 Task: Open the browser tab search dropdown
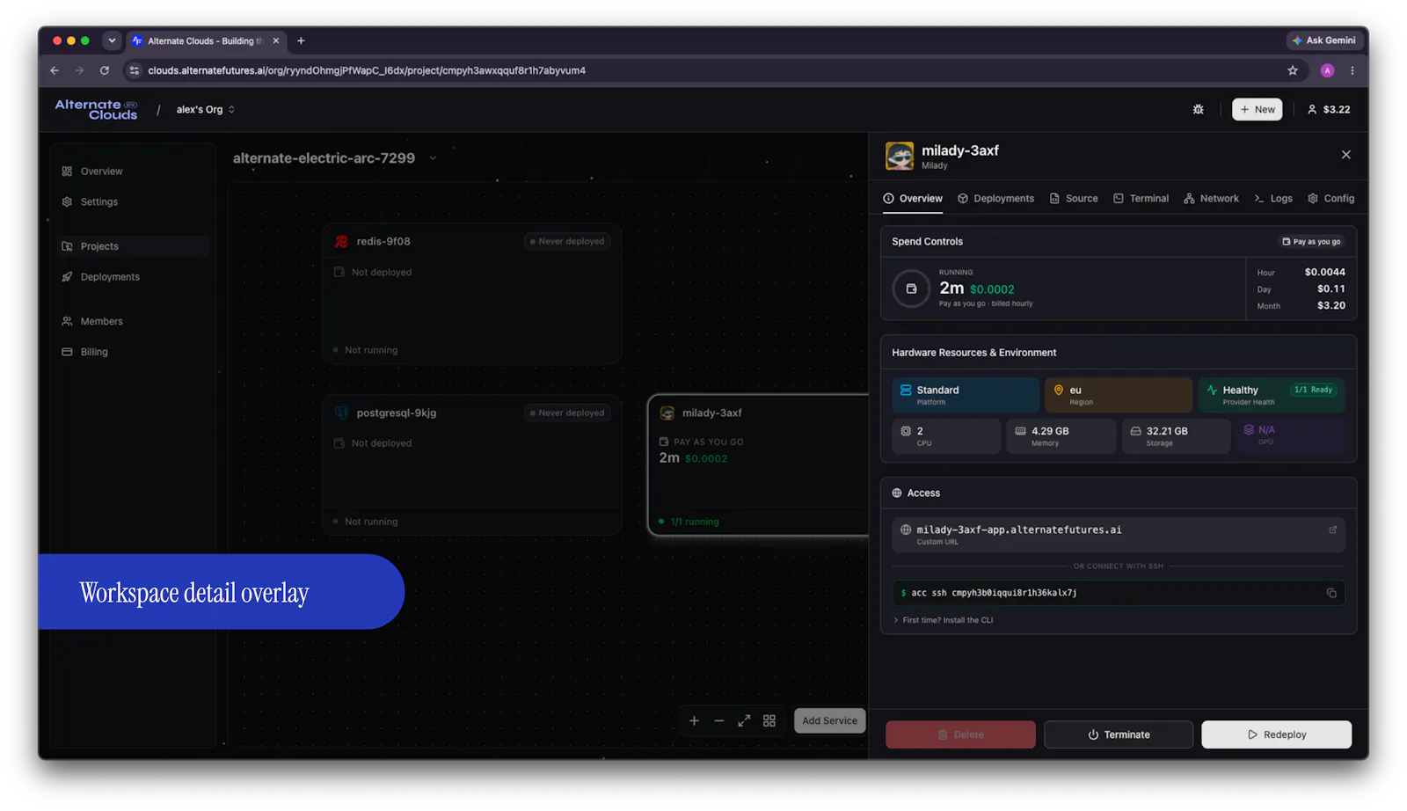tap(112, 40)
